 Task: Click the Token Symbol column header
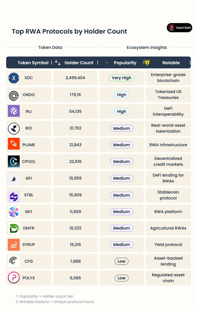[33, 63]
